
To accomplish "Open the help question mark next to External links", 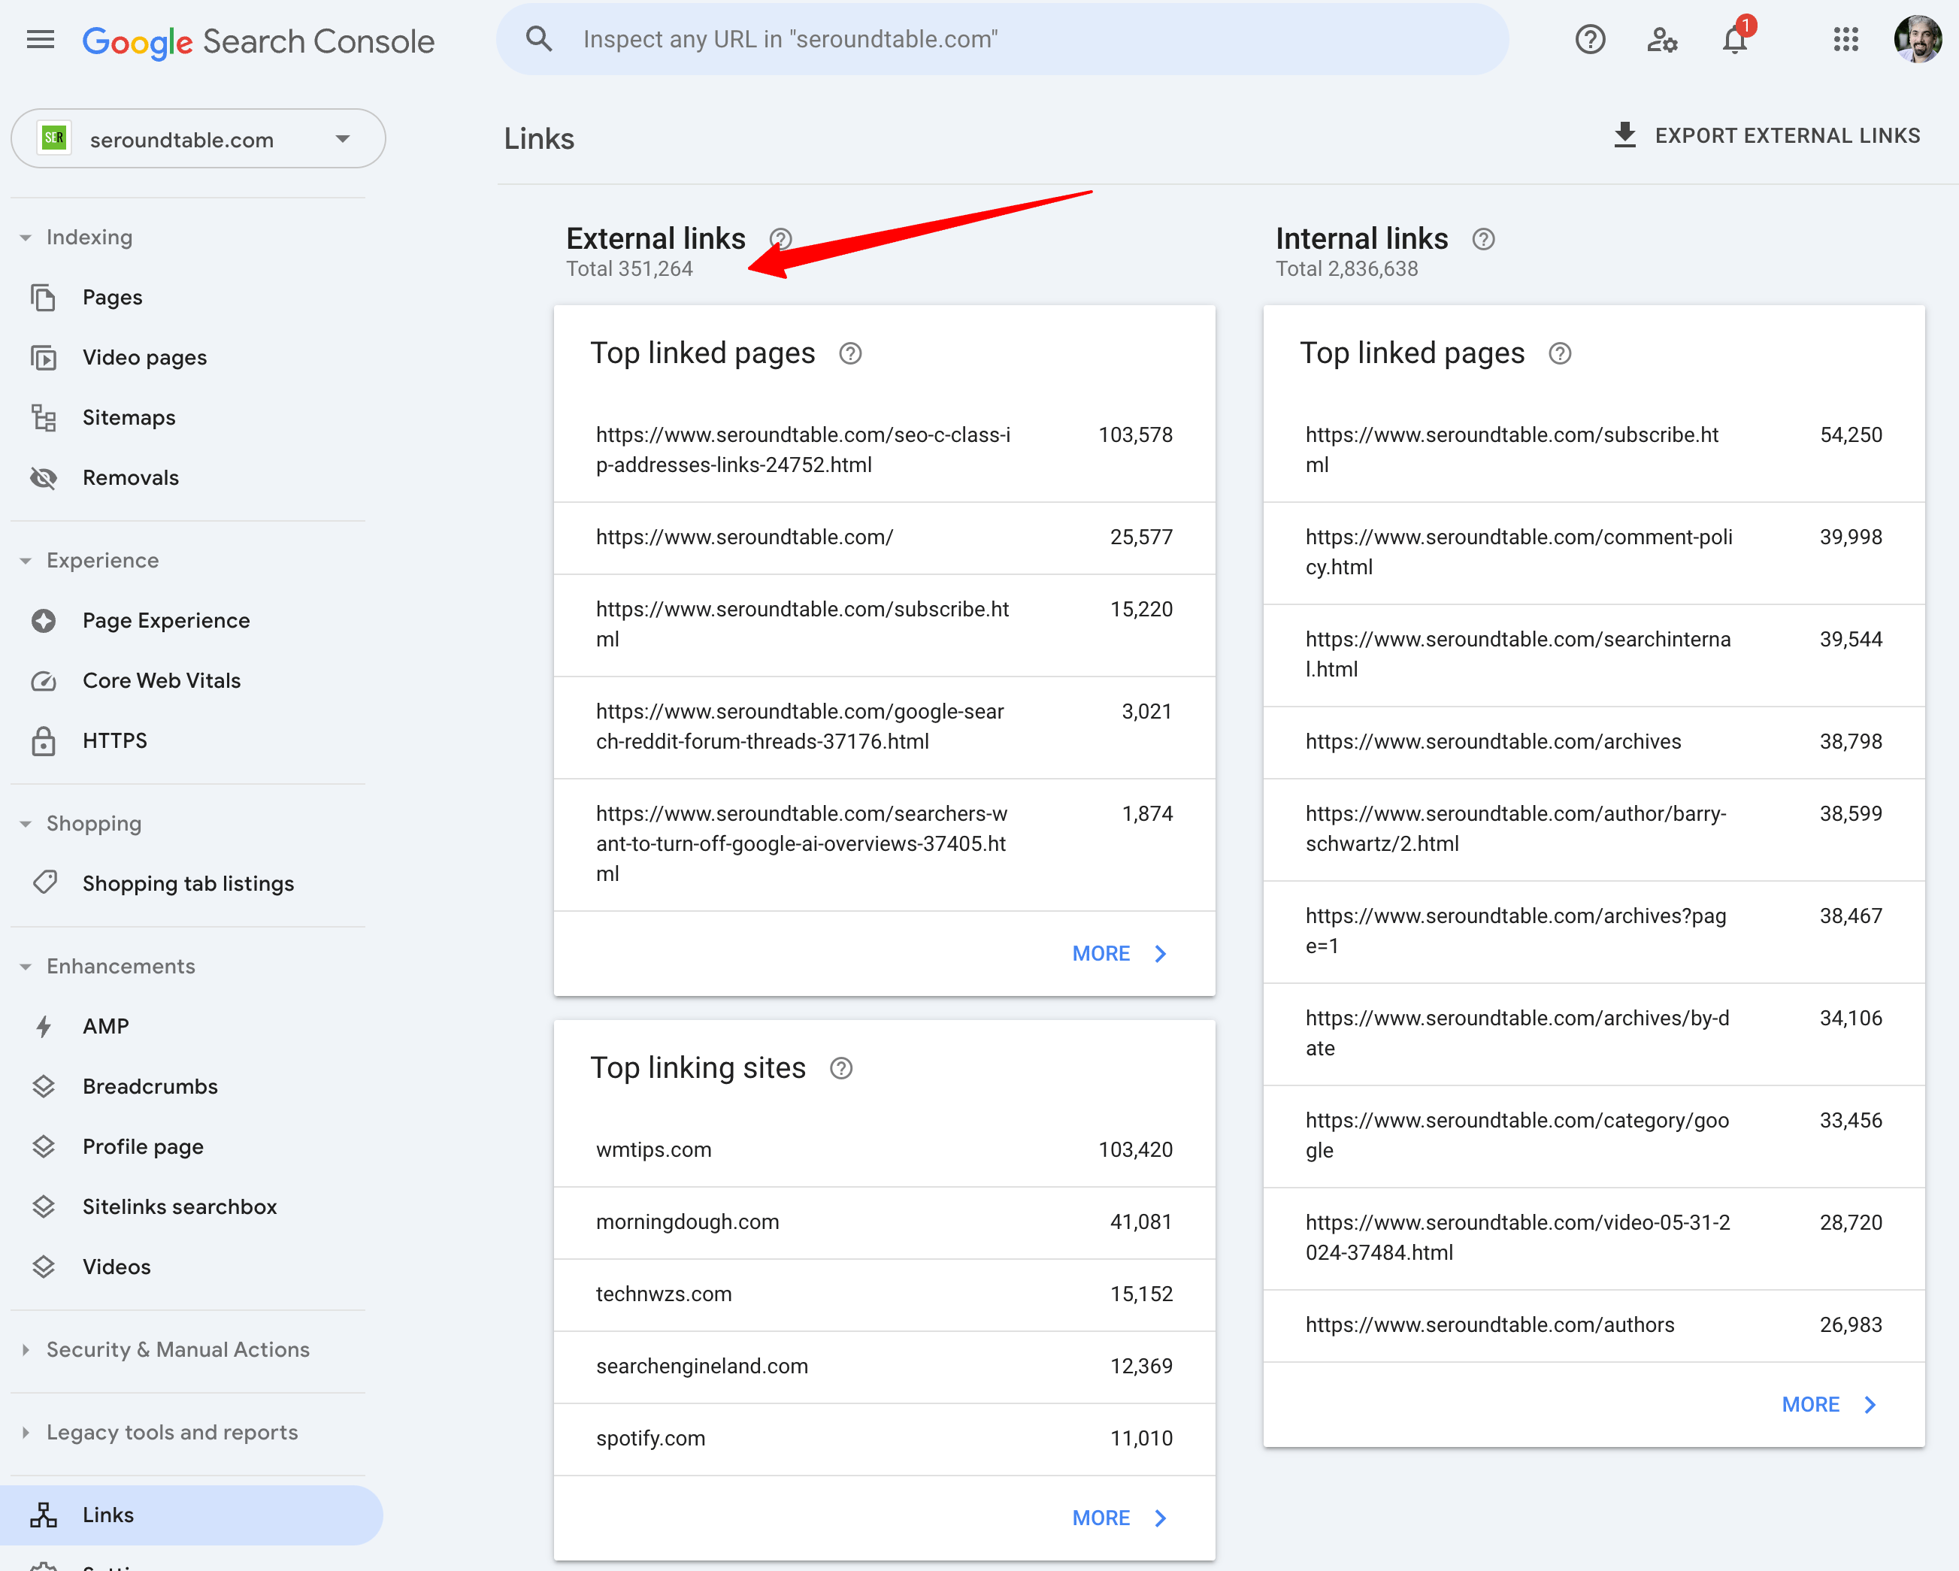I will pyautogui.click(x=780, y=238).
